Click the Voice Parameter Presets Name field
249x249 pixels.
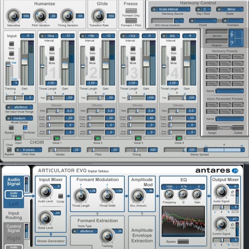(230, 119)
